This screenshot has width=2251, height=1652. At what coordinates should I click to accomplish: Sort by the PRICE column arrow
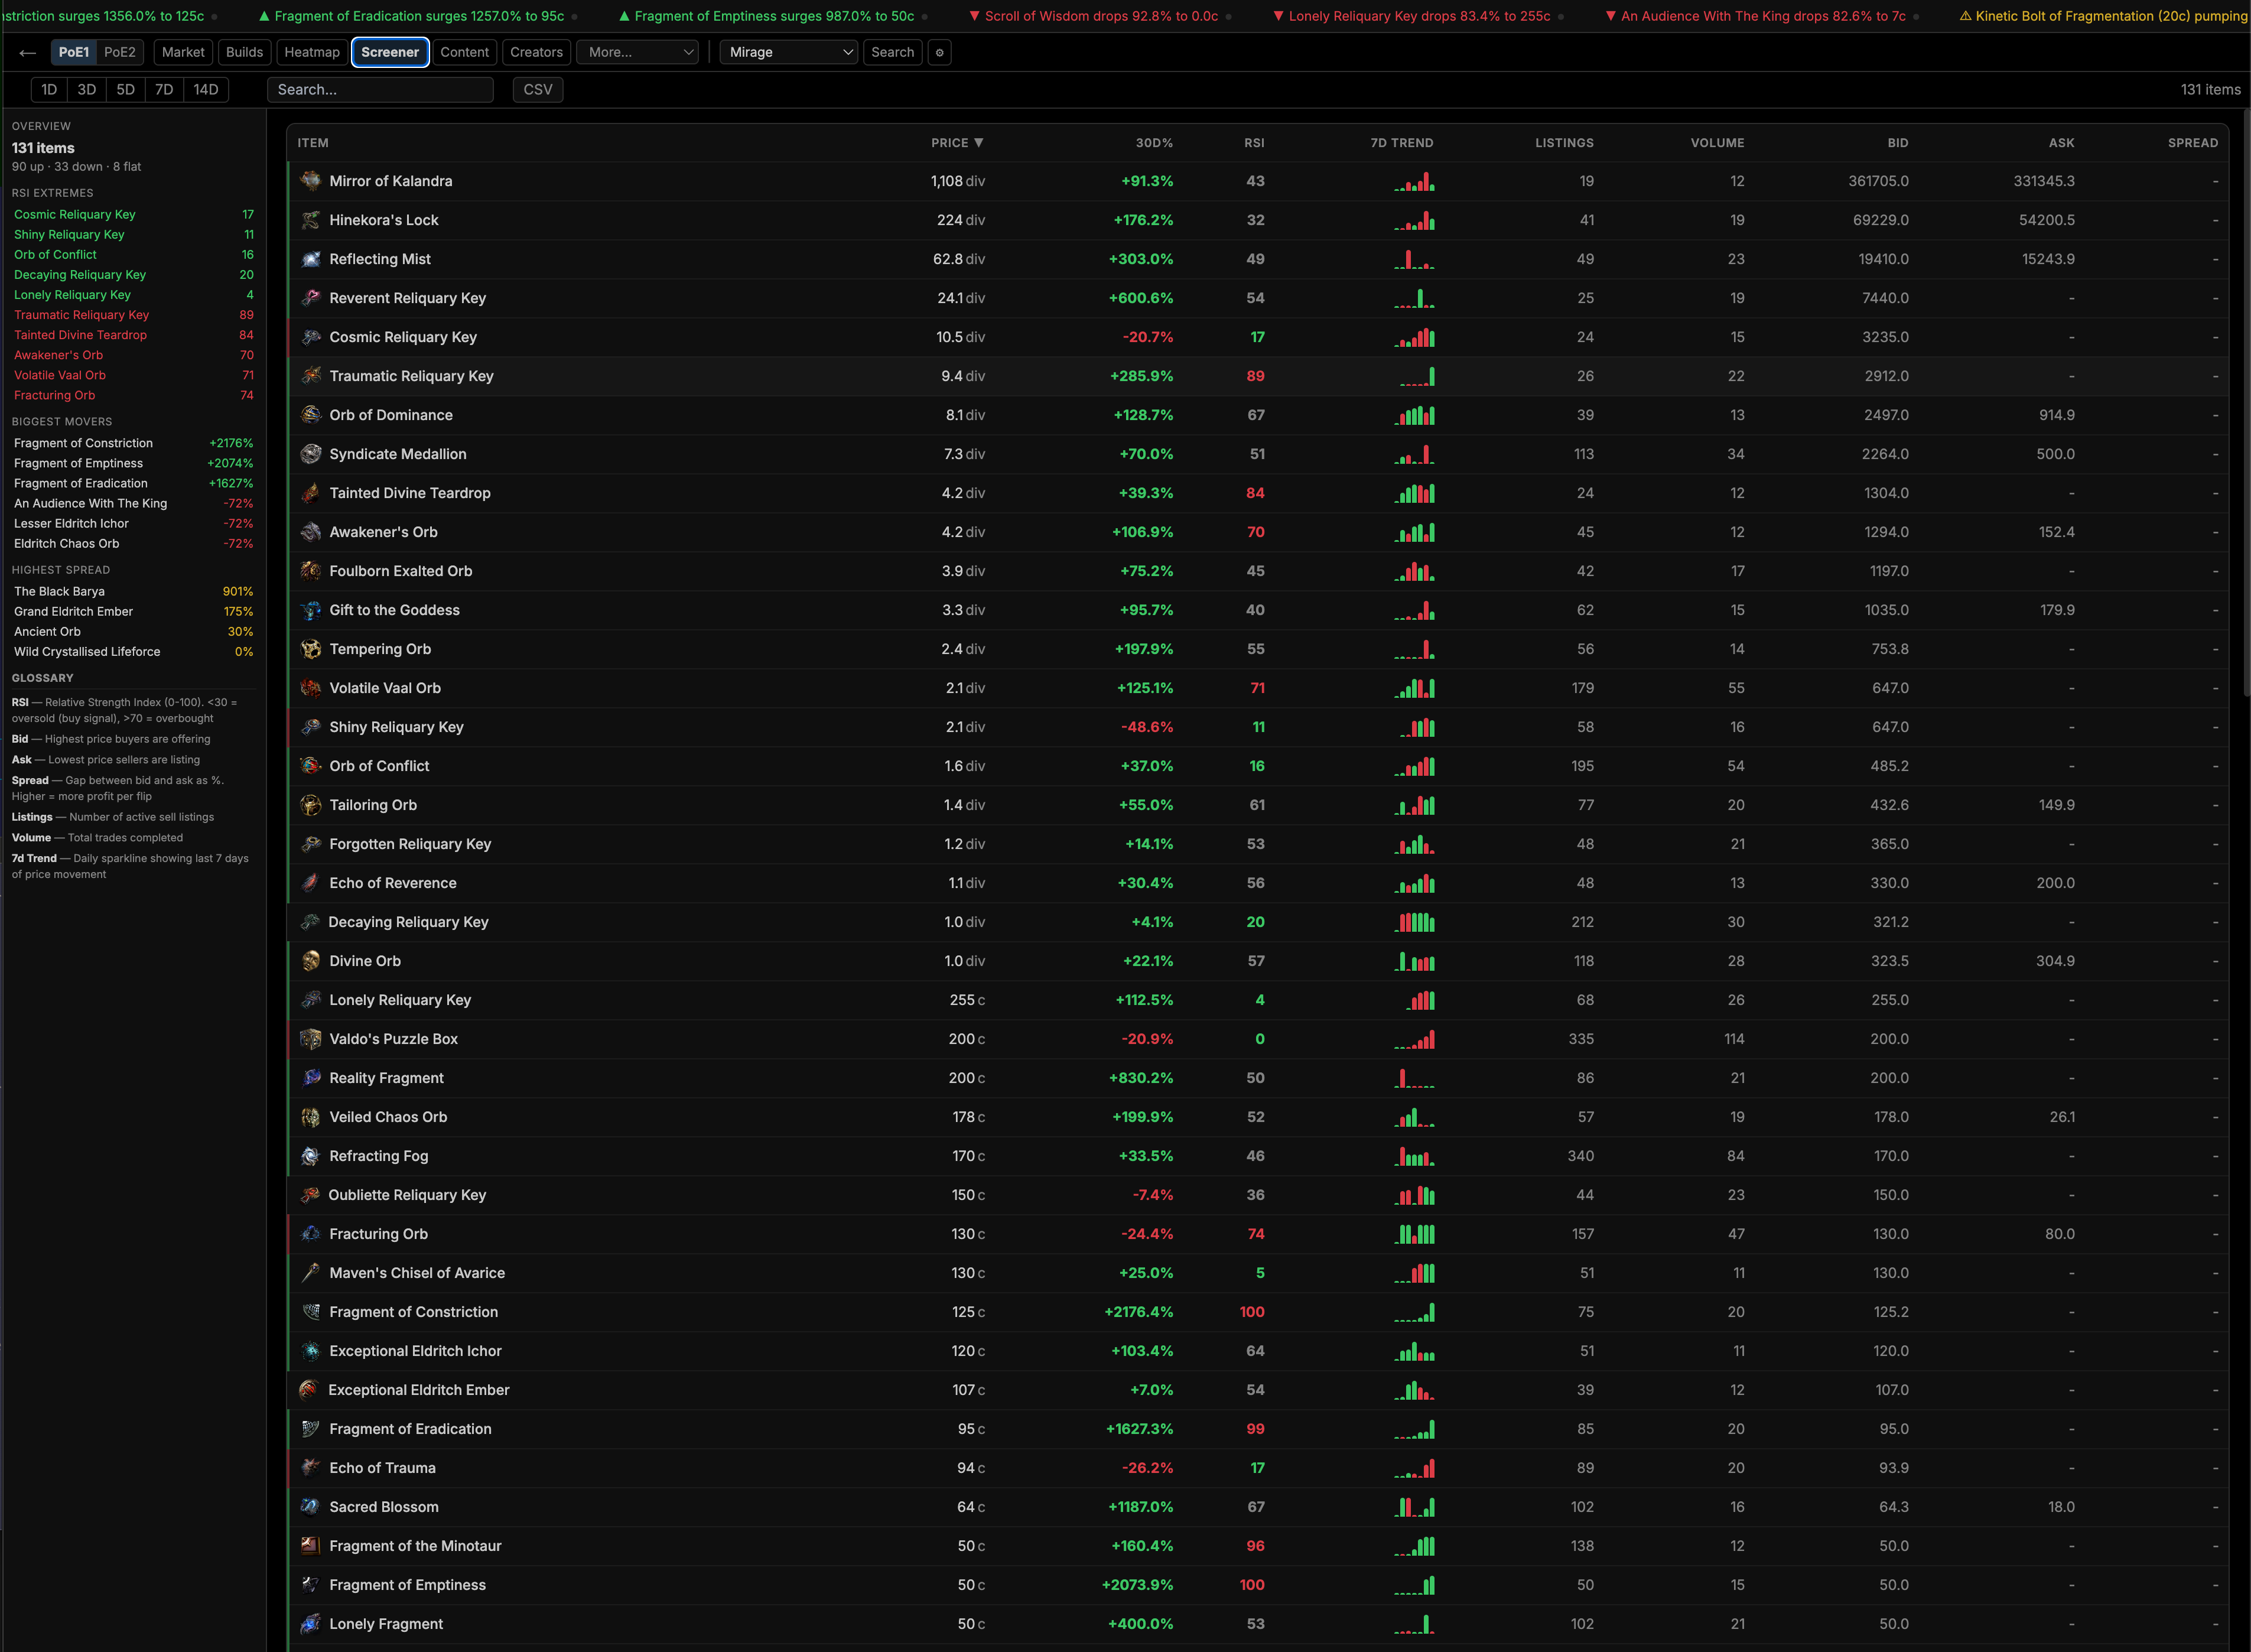(x=978, y=143)
